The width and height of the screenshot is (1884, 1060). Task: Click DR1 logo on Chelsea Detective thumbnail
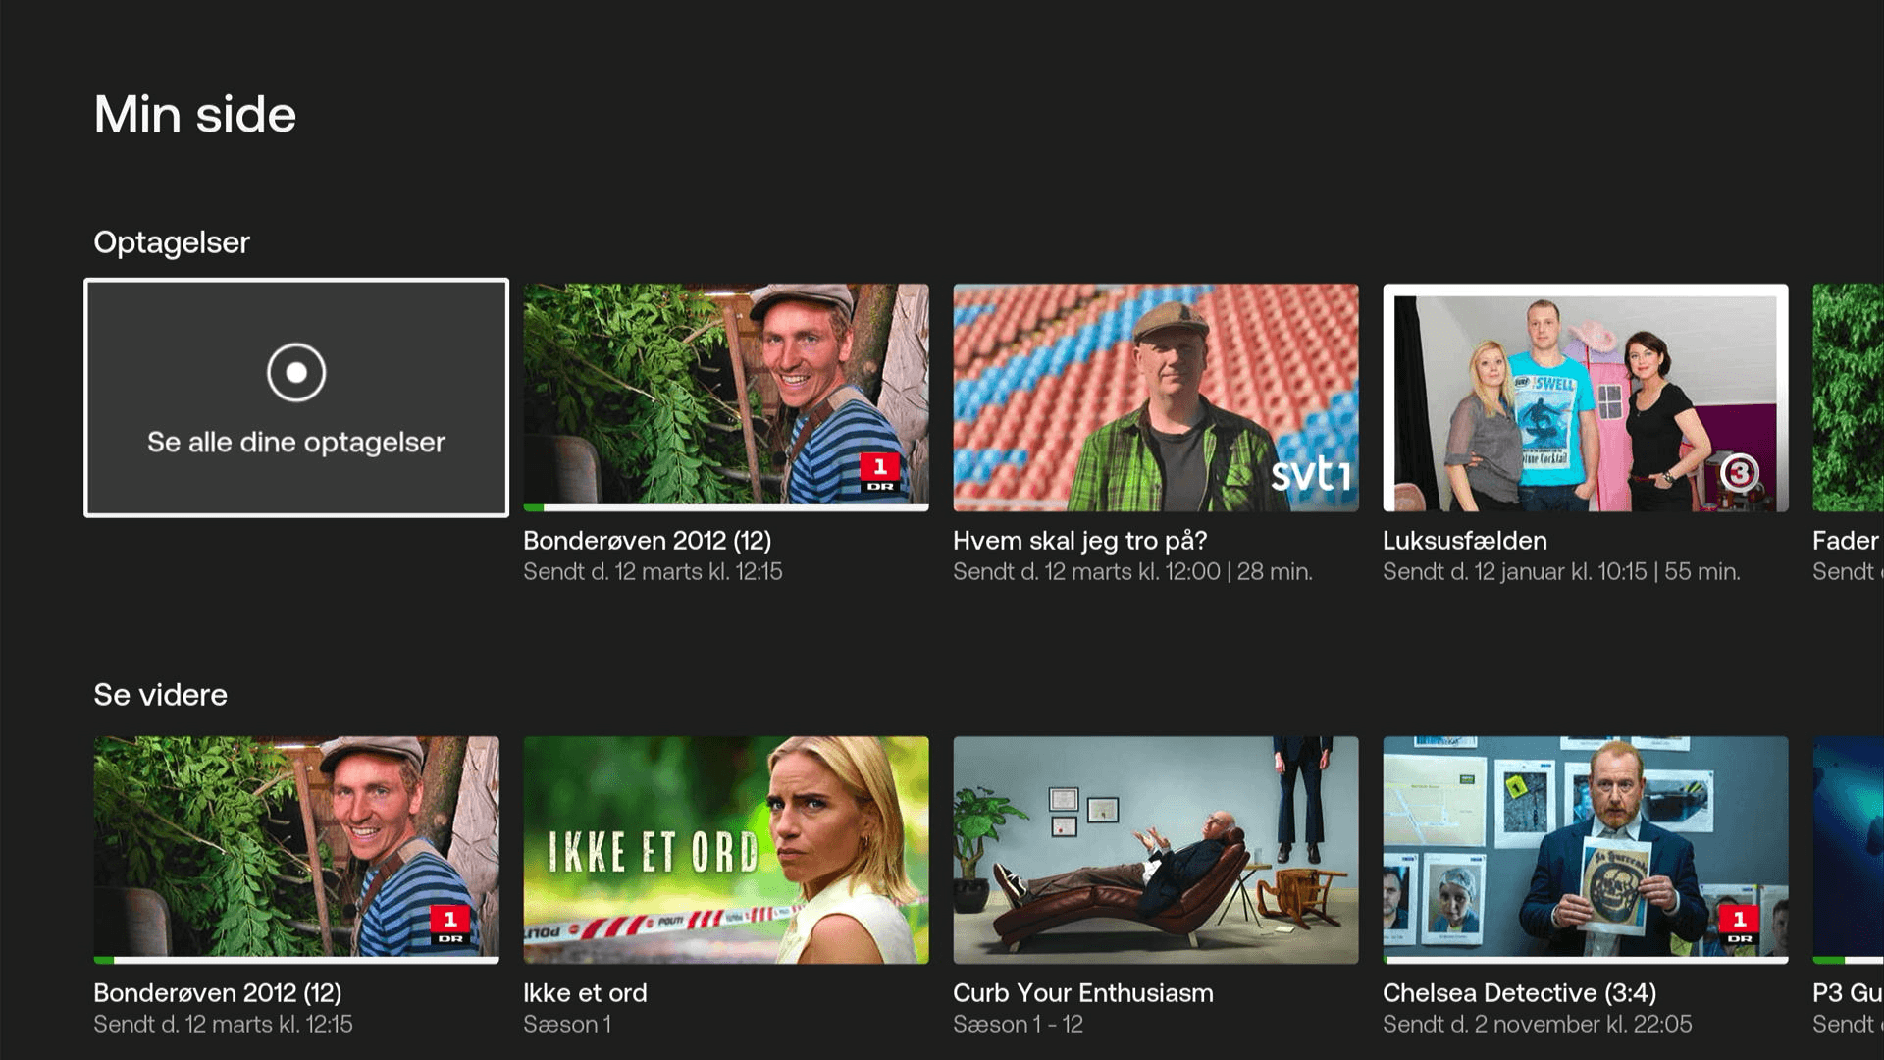pos(1739,925)
